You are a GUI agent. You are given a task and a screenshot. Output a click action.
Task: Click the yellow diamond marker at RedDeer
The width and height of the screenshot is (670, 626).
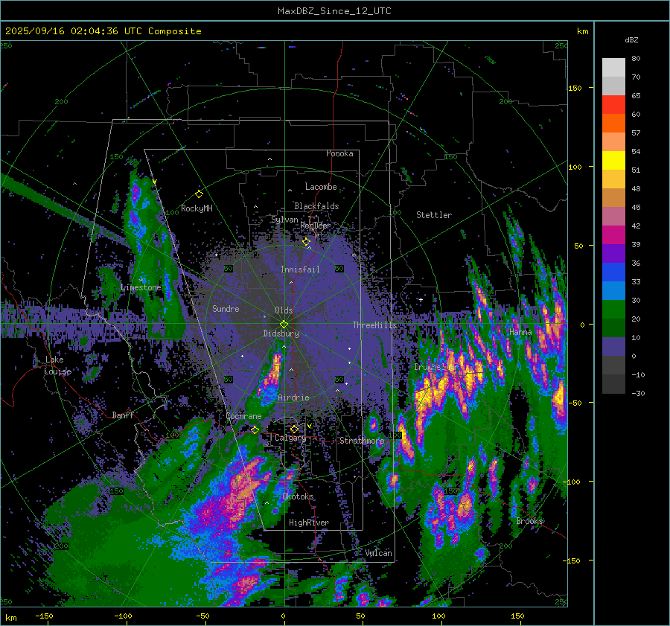[x=306, y=242]
